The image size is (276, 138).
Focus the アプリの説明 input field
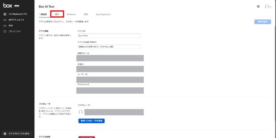(109, 47)
